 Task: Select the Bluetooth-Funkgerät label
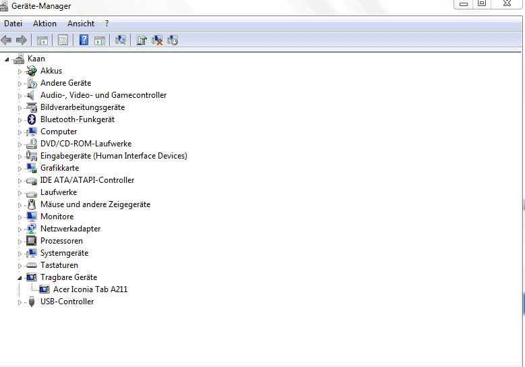coord(78,119)
